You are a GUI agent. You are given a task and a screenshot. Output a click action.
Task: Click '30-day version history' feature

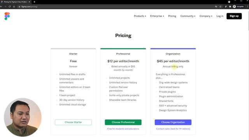72,100
